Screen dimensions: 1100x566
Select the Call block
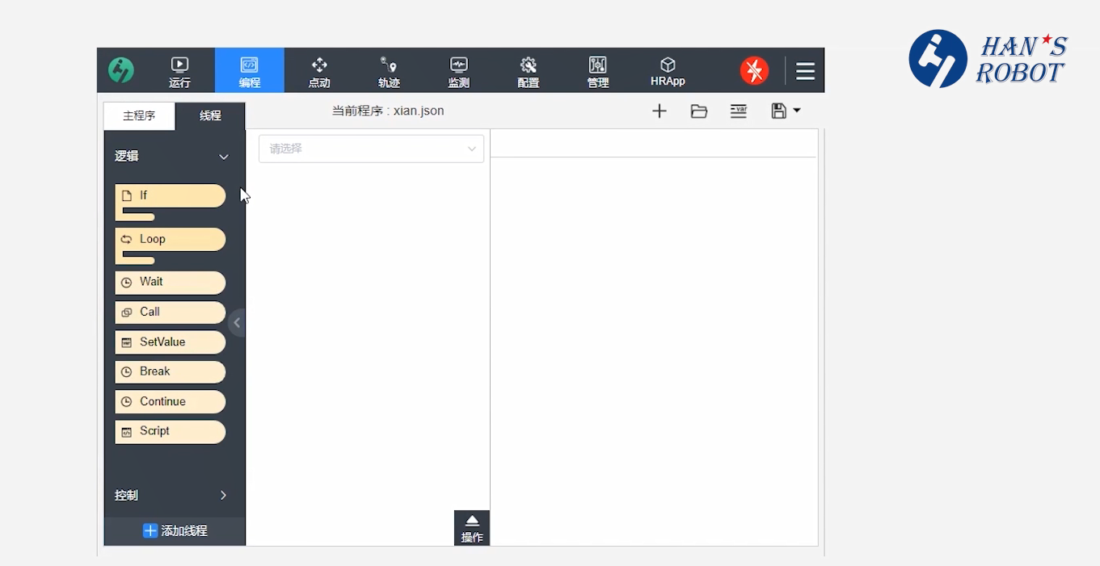[170, 312]
